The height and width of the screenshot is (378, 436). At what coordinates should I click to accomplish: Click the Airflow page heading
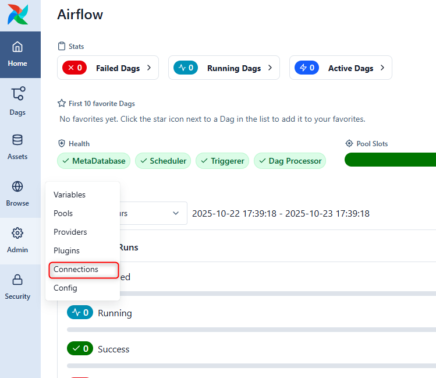point(80,15)
